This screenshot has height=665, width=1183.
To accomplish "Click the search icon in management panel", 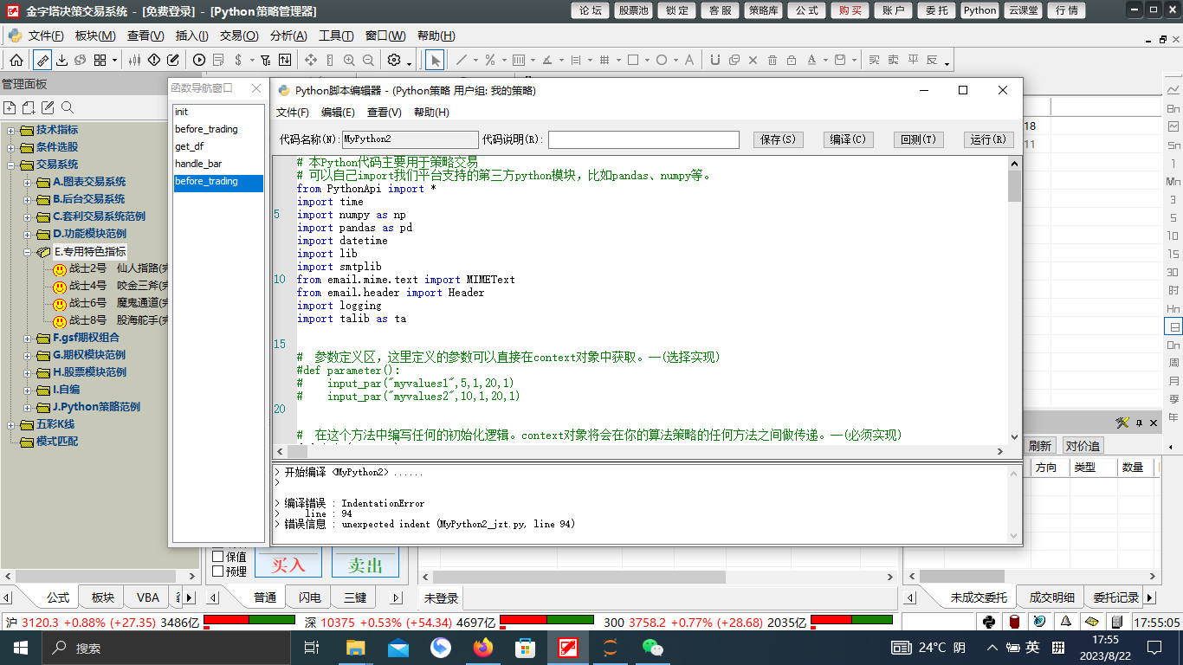I will 68,107.
